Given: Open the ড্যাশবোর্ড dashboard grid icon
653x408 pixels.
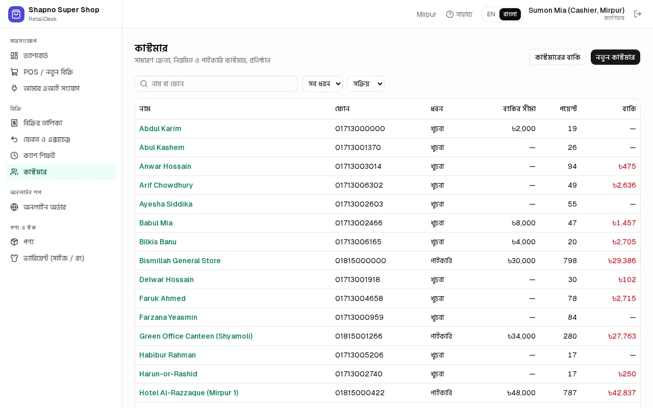Looking at the screenshot, I should coord(14,56).
